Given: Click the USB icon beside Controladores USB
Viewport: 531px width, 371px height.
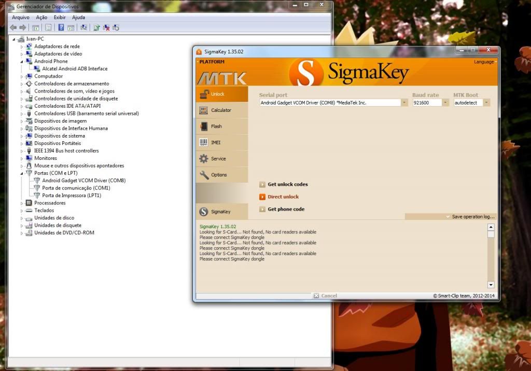Looking at the screenshot, I should coord(29,113).
